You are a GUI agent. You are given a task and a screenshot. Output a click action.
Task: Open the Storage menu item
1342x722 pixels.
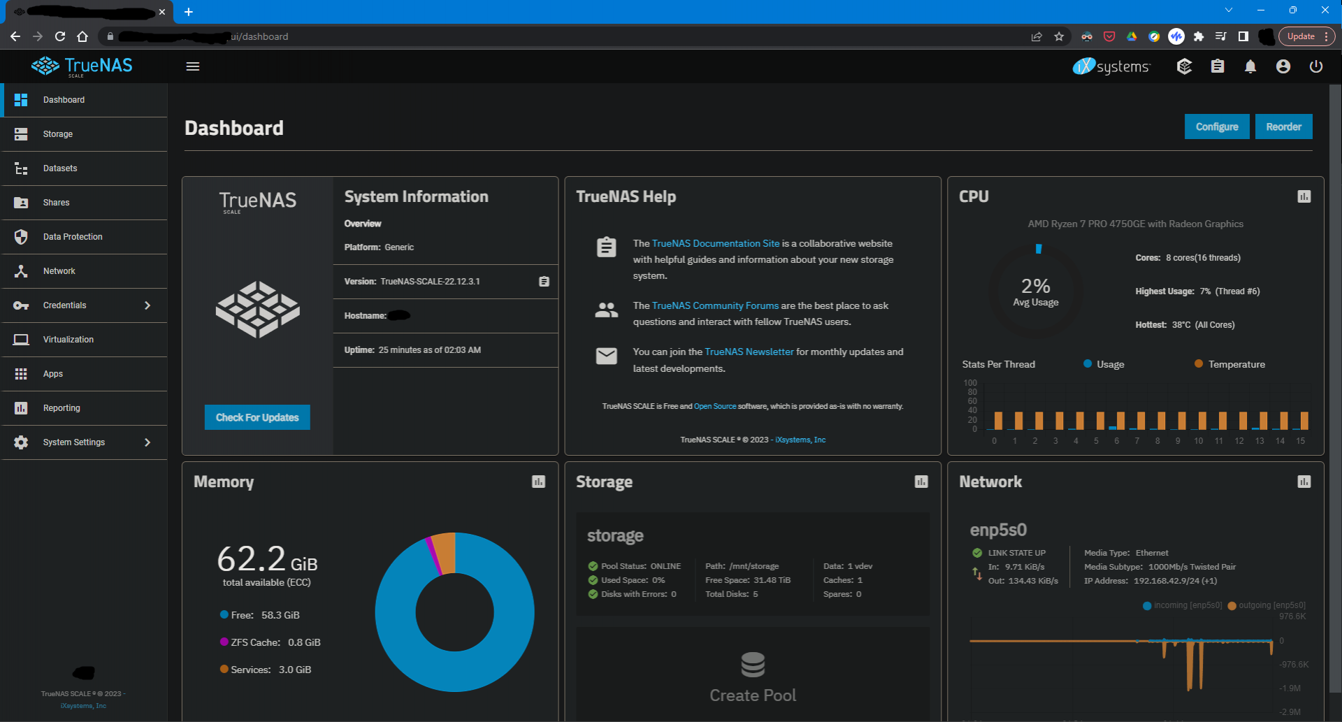(x=84, y=134)
